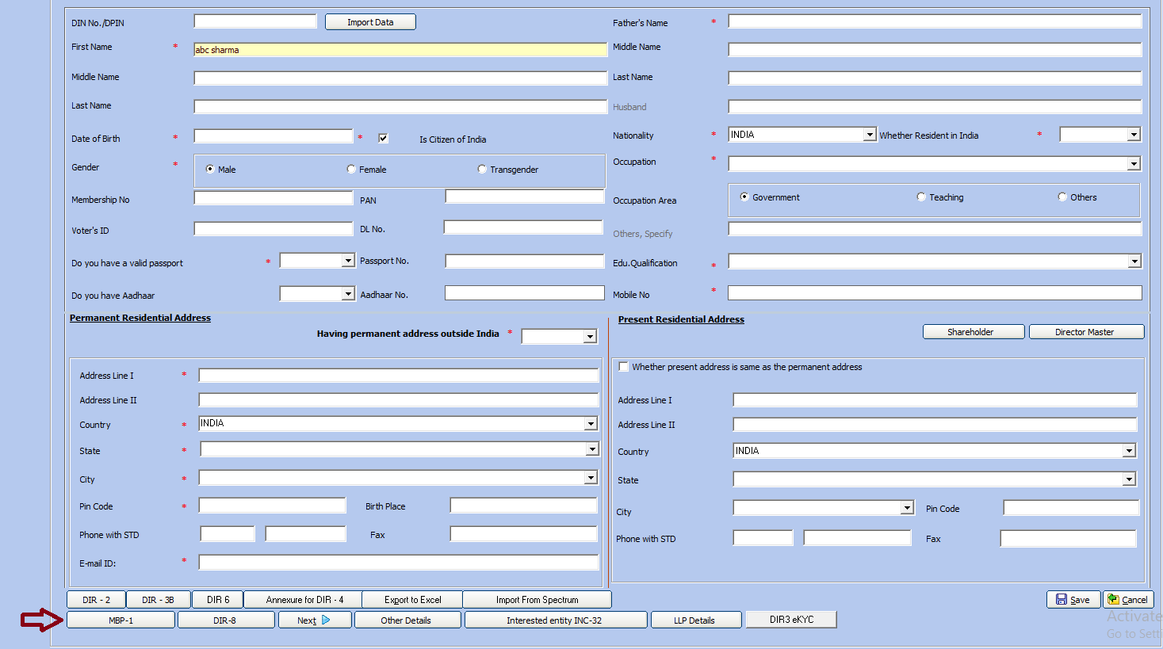Open the DIR 6 form button
This screenshot has width=1163, height=649.
point(218,600)
